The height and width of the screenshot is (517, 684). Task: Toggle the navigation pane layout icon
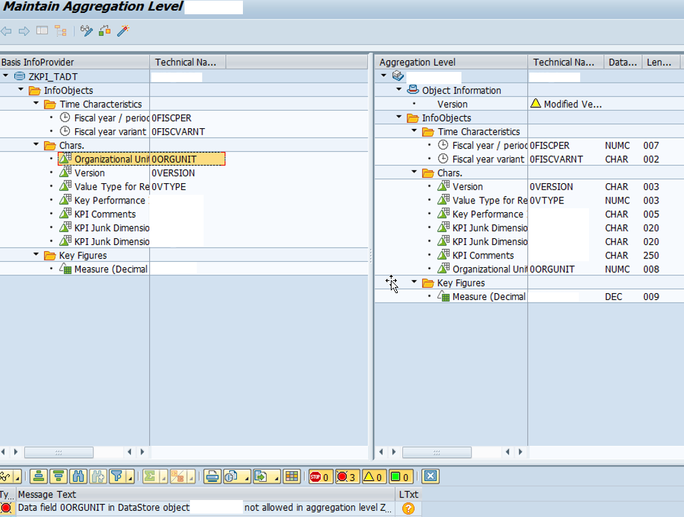(x=42, y=31)
